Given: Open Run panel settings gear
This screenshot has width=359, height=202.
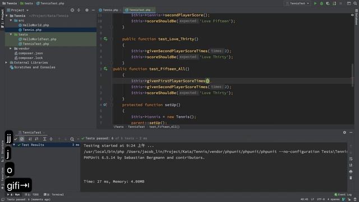Looking at the screenshot, I should pos(344,132).
